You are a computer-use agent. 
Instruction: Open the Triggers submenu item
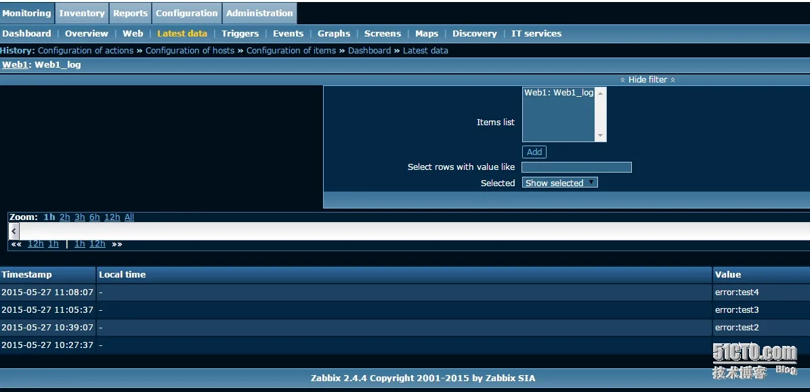click(x=240, y=34)
